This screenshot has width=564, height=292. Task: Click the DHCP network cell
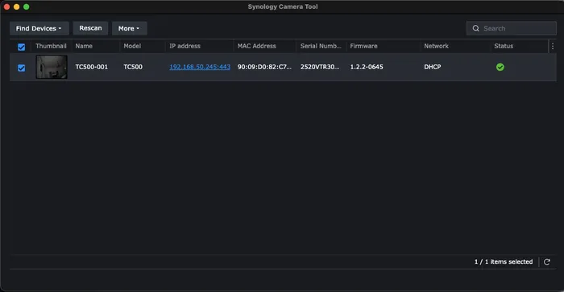(x=433, y=67)
